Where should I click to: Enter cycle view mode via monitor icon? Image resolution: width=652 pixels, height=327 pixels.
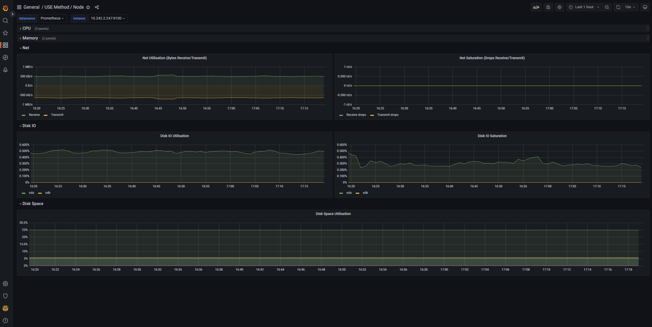tap(645, 7)
